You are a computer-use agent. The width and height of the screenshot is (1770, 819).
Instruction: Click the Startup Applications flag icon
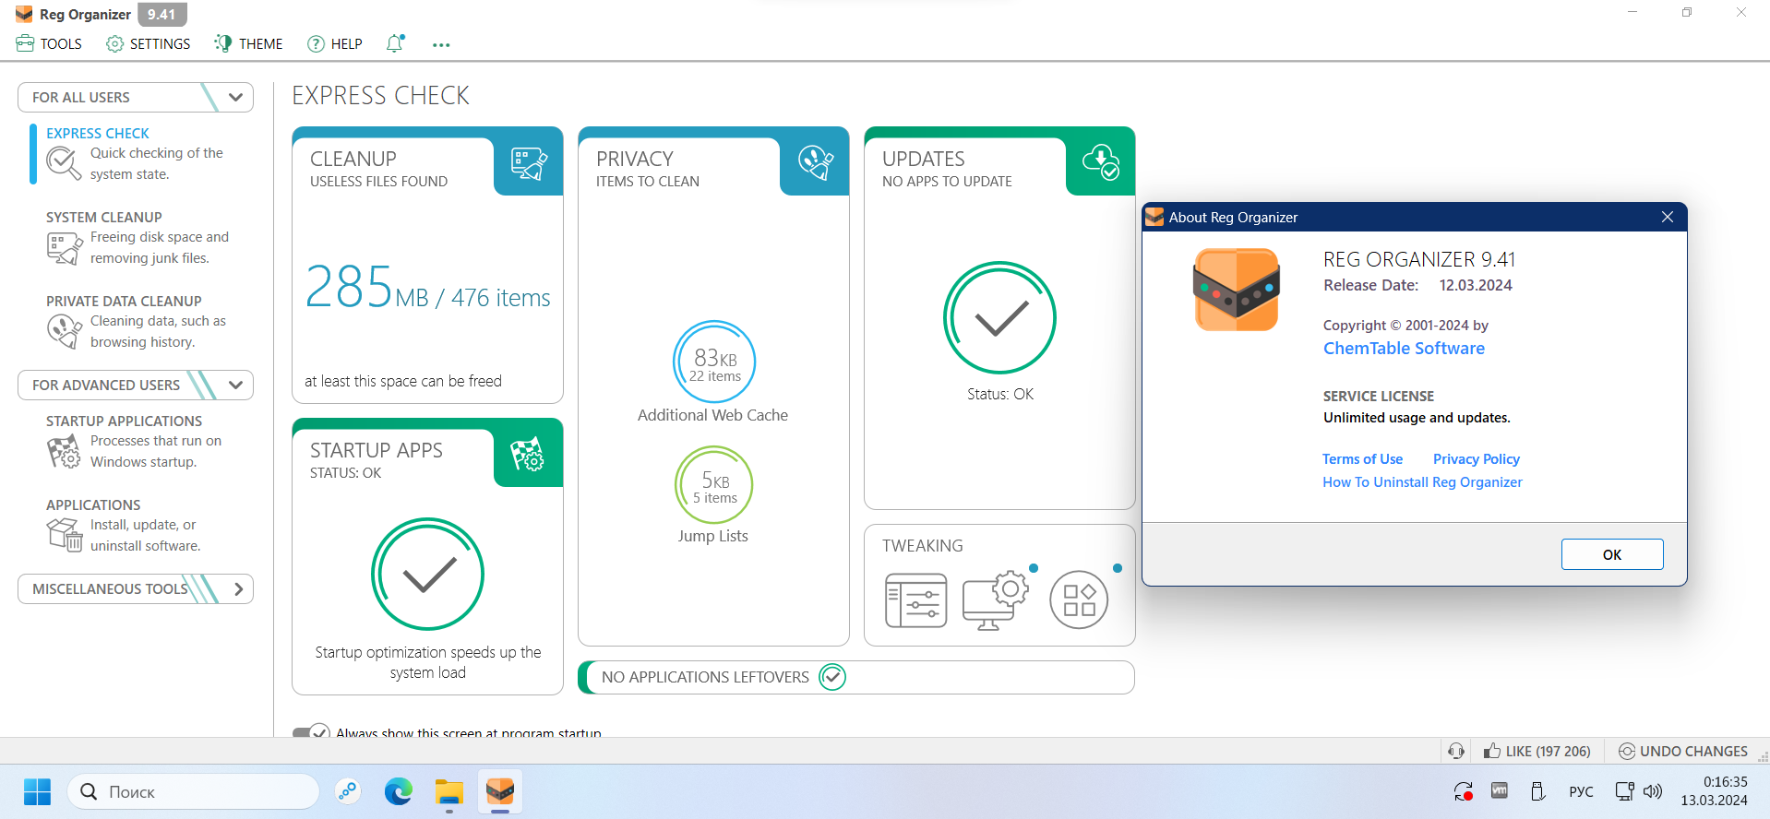pyautogui.click(x=64, y=452)
